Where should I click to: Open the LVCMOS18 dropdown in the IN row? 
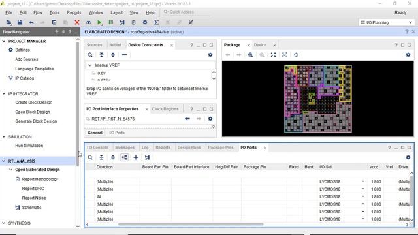point(363,196)
